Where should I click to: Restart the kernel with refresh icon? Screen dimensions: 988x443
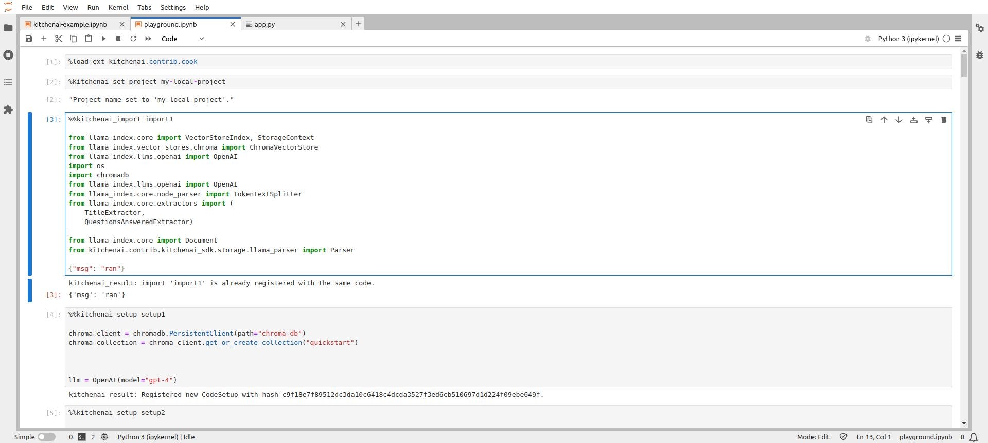(x=133, y=39)
